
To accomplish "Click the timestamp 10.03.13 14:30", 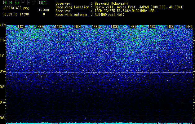I will point(16,14).
